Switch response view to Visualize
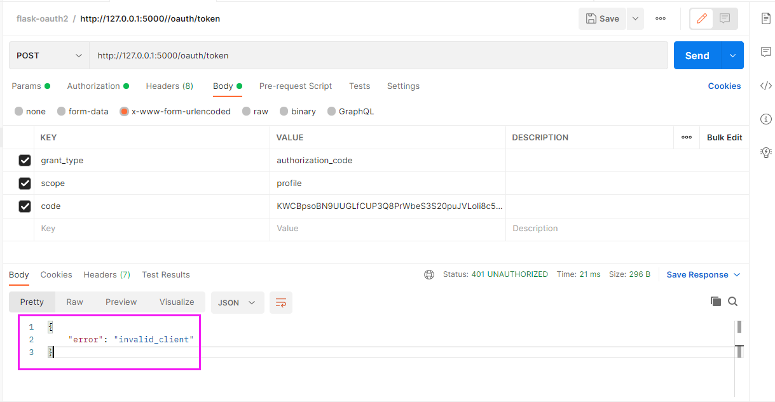 [177, 302]
